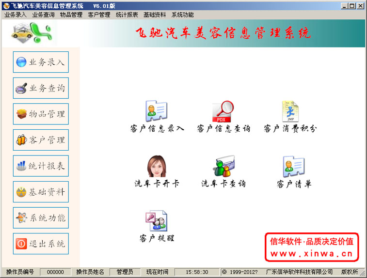Close the application window
This screenshot has height=278, width=367.
360,6
